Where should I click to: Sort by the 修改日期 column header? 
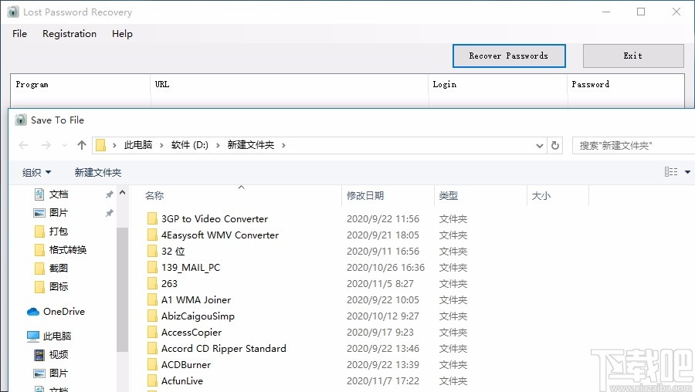(365, 195)
